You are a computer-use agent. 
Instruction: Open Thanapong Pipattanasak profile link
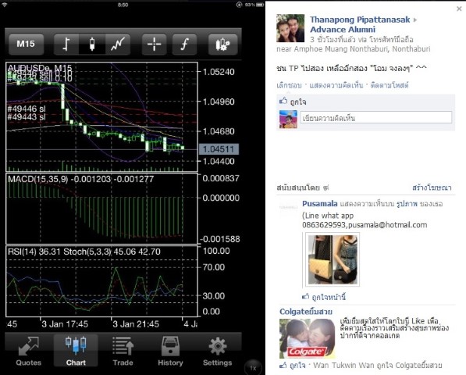[360, 20]
